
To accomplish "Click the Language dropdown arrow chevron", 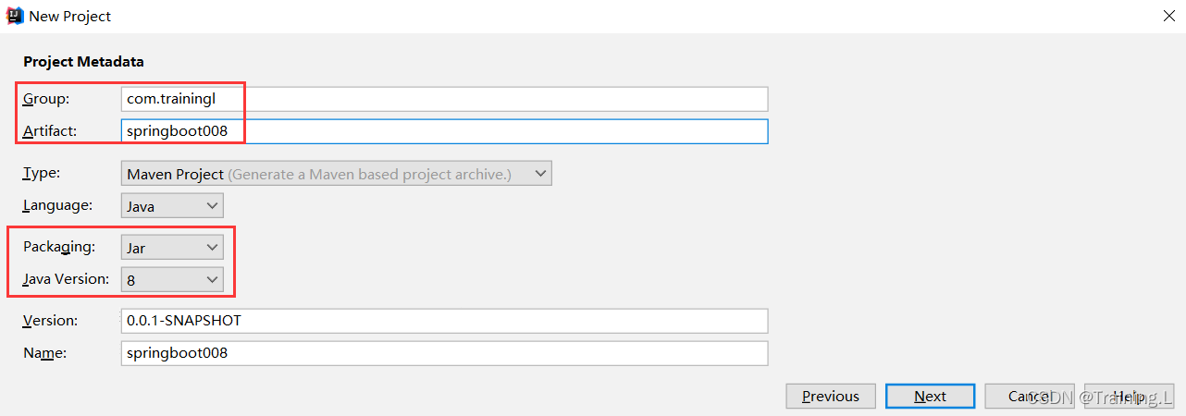I will pos(213,206).
